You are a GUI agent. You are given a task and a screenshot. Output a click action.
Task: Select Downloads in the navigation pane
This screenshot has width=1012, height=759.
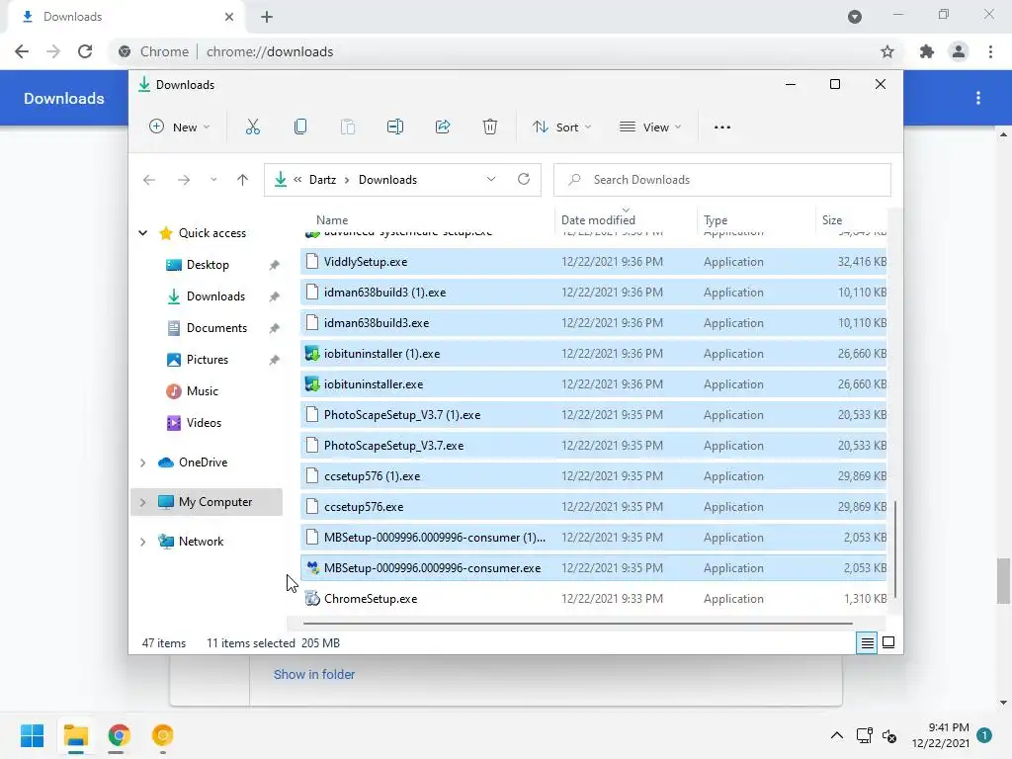pyautogui.click(x=215, y=296)
